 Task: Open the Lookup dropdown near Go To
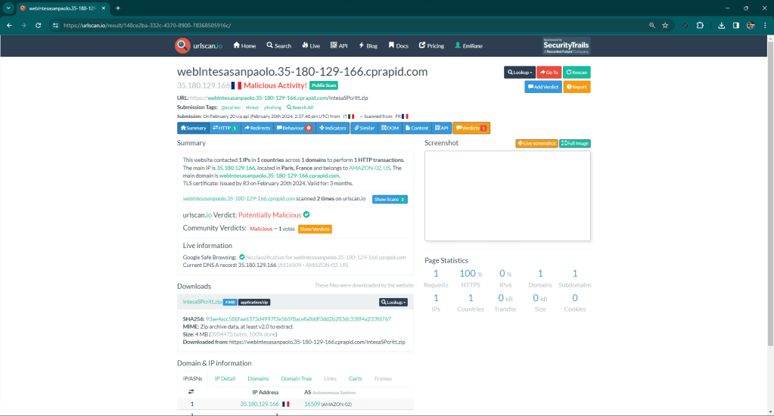coord(519,73)
